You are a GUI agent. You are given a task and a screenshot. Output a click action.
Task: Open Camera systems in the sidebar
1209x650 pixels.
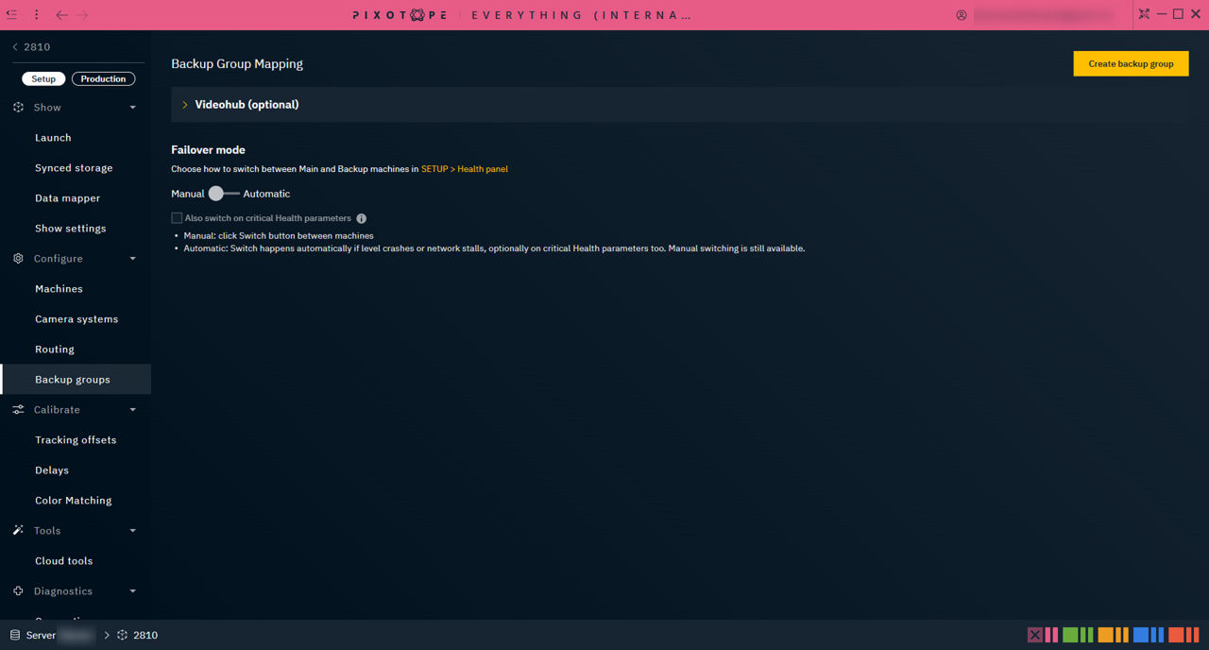pyautogui.click(x=77, y=319)
